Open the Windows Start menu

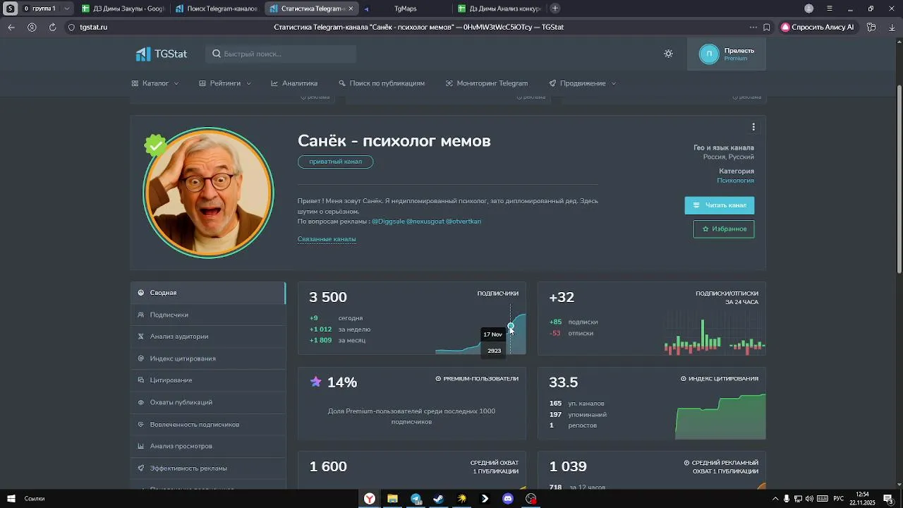coord(11,499)
